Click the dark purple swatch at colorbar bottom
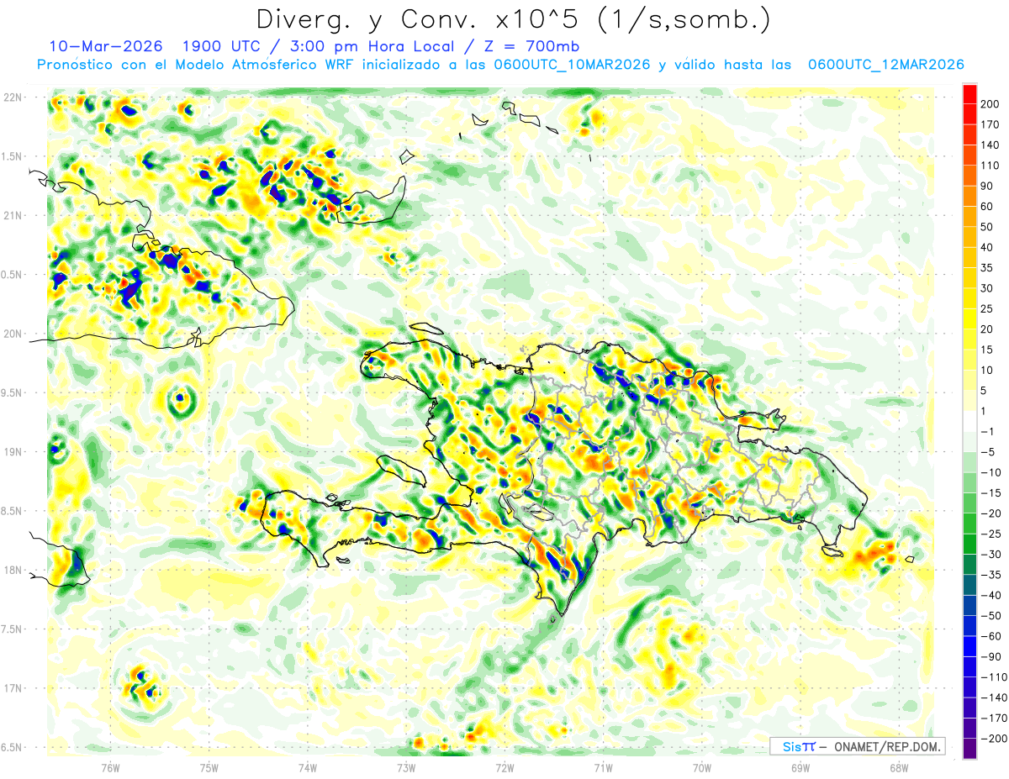1009x779 pixels. point(969,749)
